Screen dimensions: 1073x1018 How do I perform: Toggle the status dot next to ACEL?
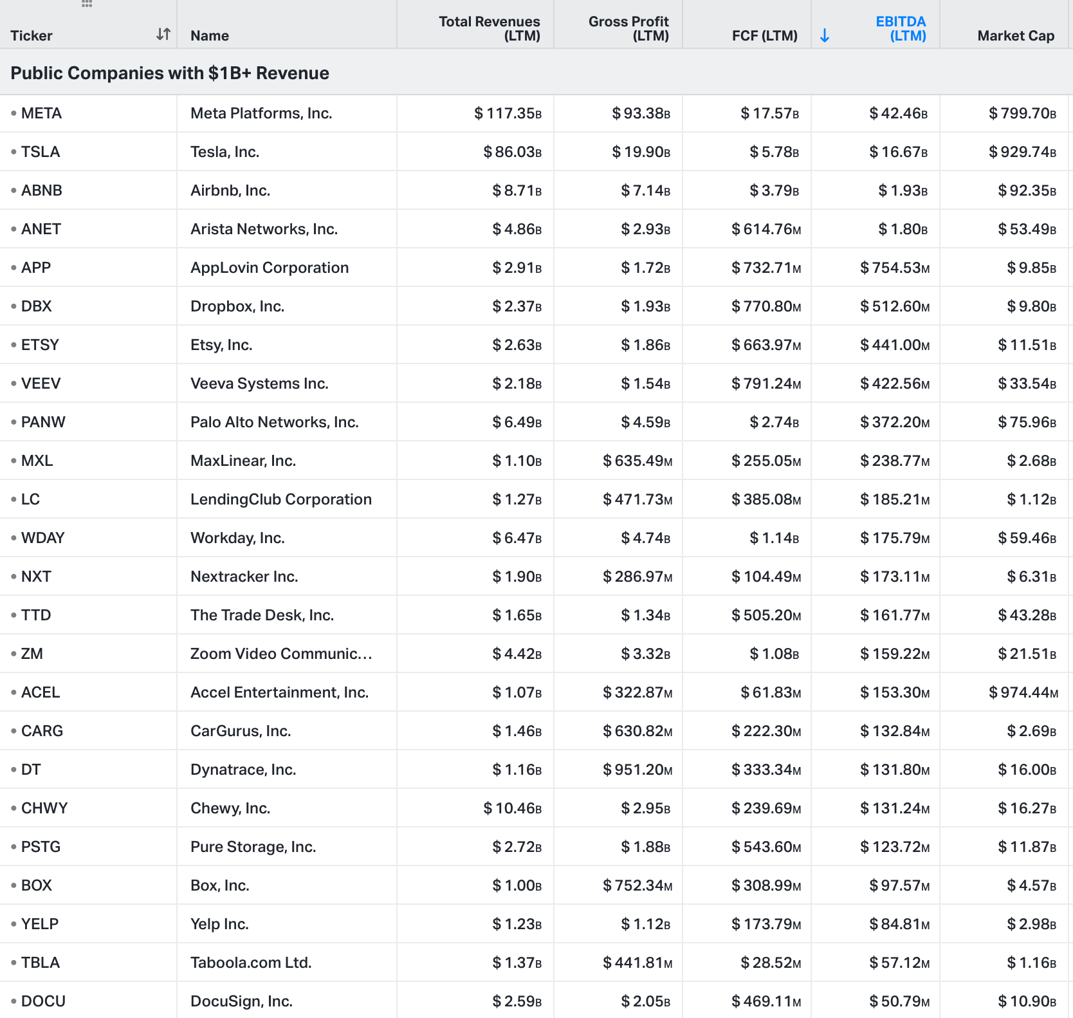(x=13, y=692)
